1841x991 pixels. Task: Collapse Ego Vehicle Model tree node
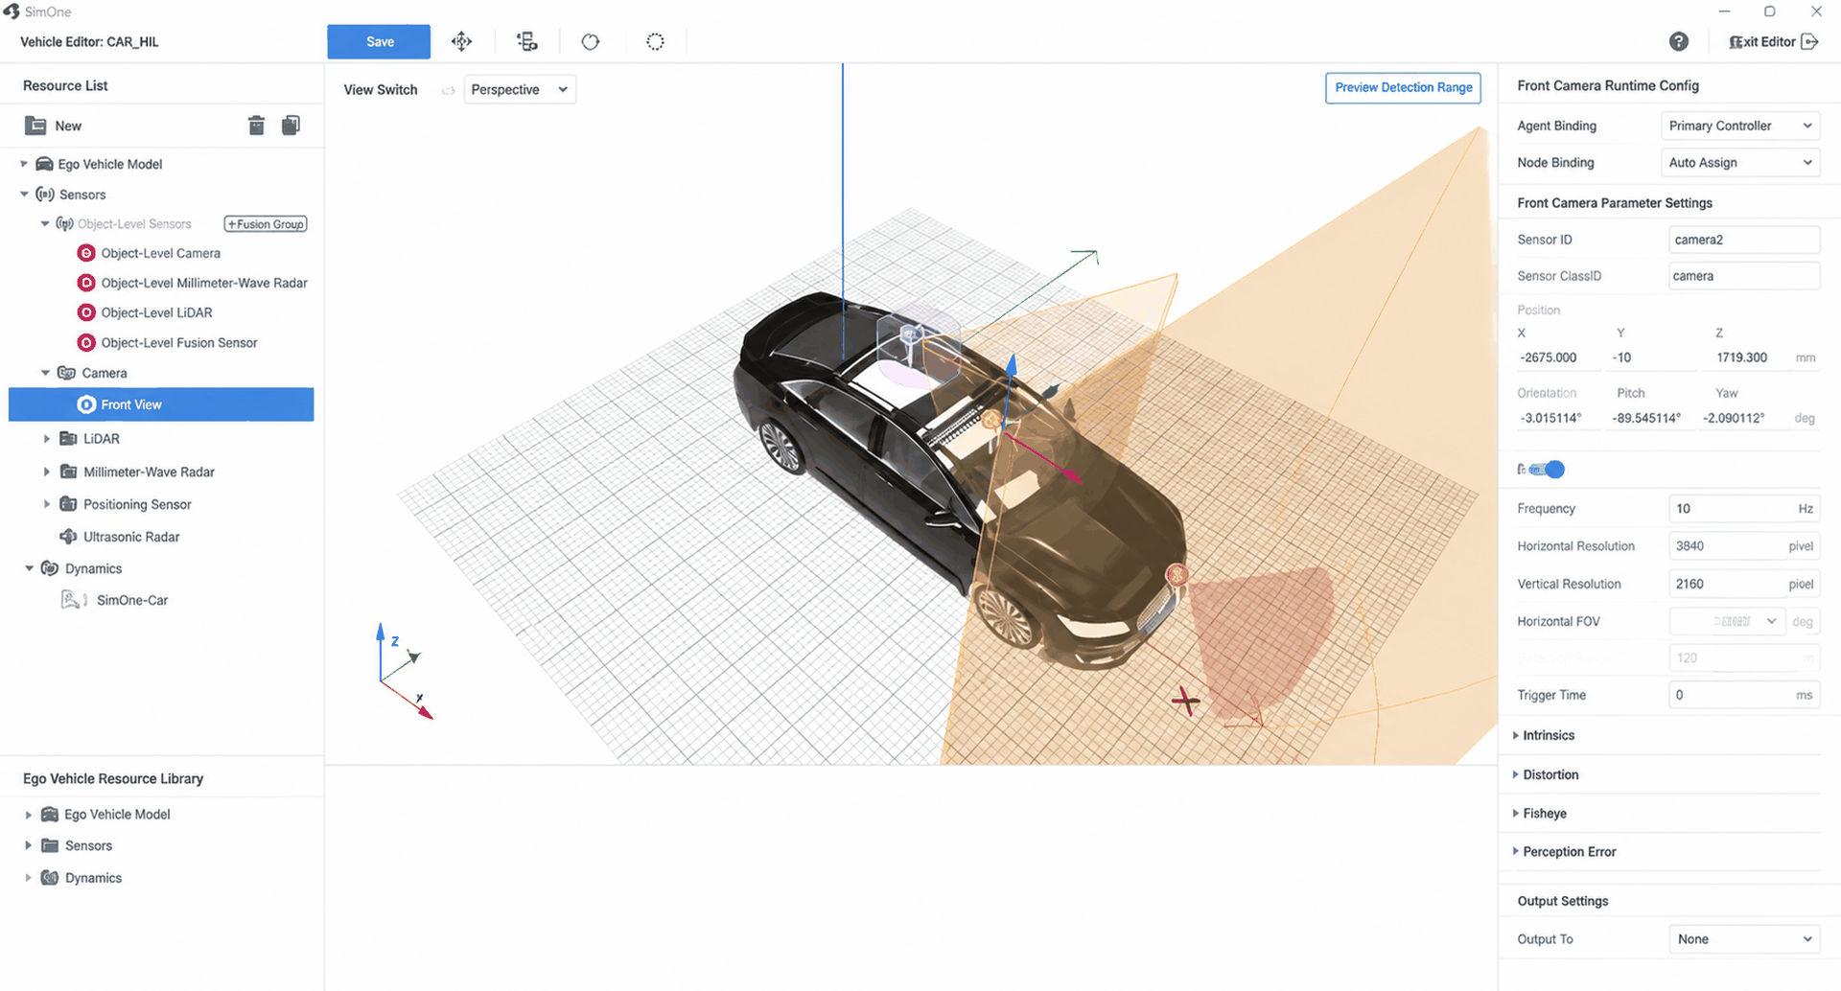click(24, 164)
